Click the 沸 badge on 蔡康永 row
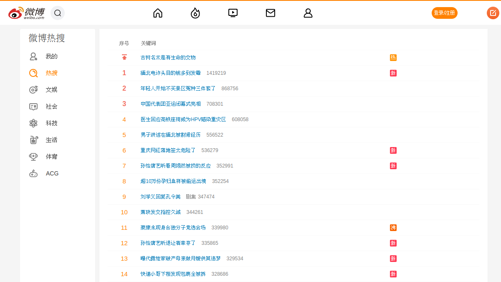This screenshot has width=501, height=282. (x=393, y=228)
